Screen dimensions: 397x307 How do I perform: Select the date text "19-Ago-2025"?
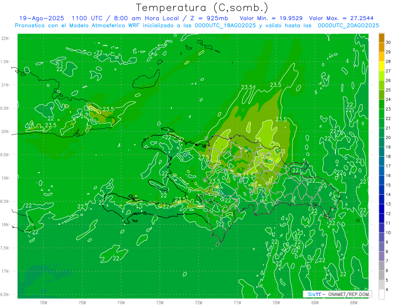pyautogui.click(x=42, y=18)
